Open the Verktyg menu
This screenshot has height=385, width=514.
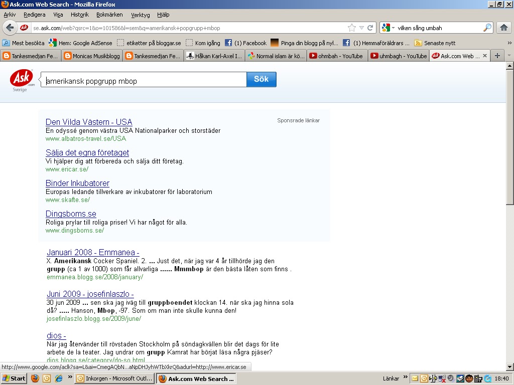[141, 15]
